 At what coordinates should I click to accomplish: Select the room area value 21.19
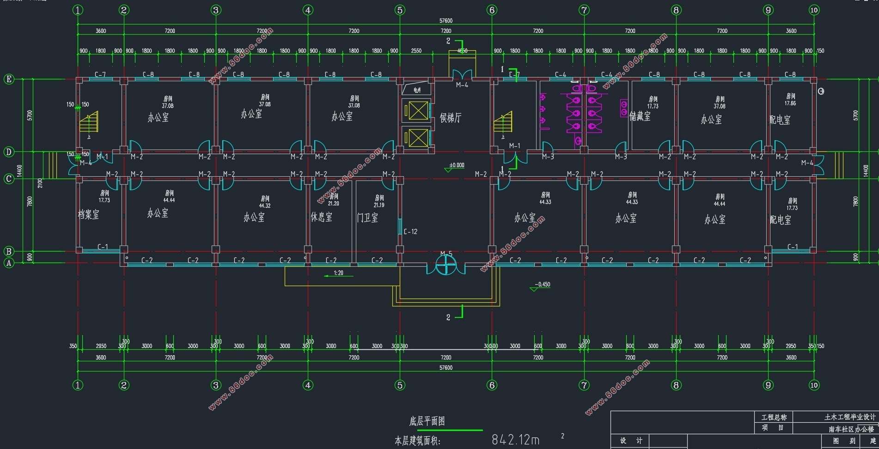click(379, 205)
